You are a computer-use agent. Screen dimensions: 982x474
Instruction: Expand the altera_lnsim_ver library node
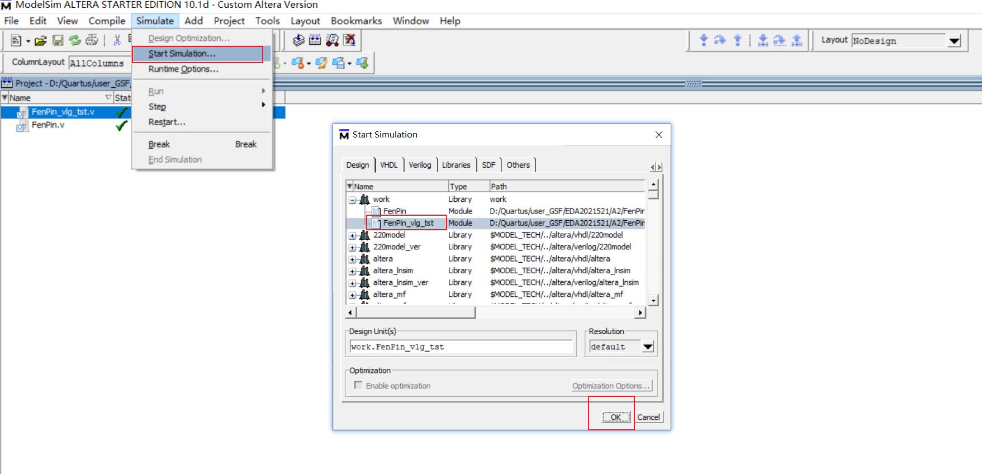click(x=353, y=283)
